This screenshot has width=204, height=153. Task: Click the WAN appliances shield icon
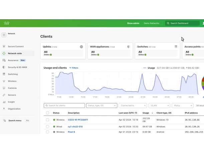coord(129,47)
